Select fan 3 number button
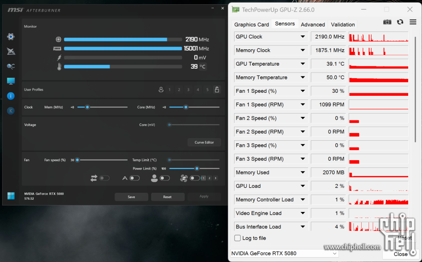The height and width of the screenshot is (262, 422). (x=215, y=178)
